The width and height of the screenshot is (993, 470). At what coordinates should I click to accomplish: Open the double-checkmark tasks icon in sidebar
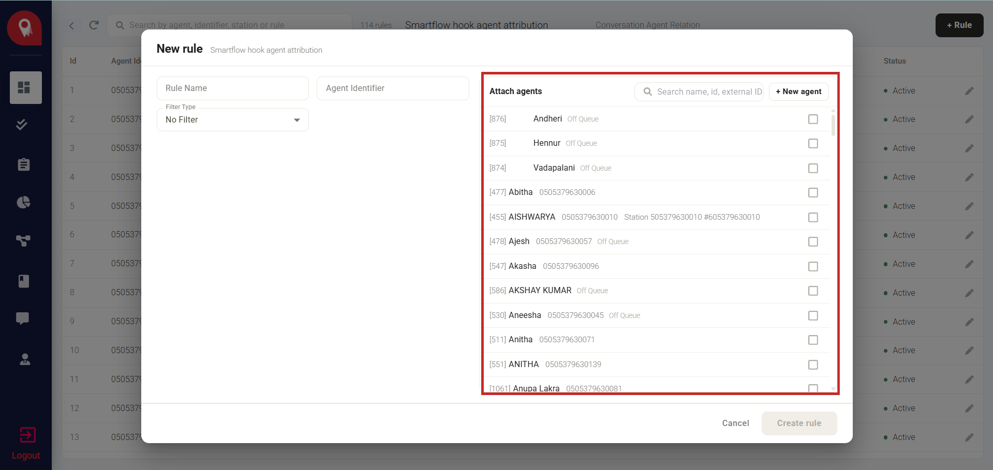point(22,125)
